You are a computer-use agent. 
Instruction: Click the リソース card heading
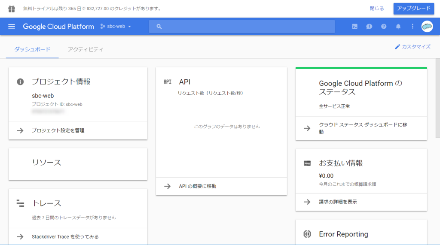coord(46,163)
